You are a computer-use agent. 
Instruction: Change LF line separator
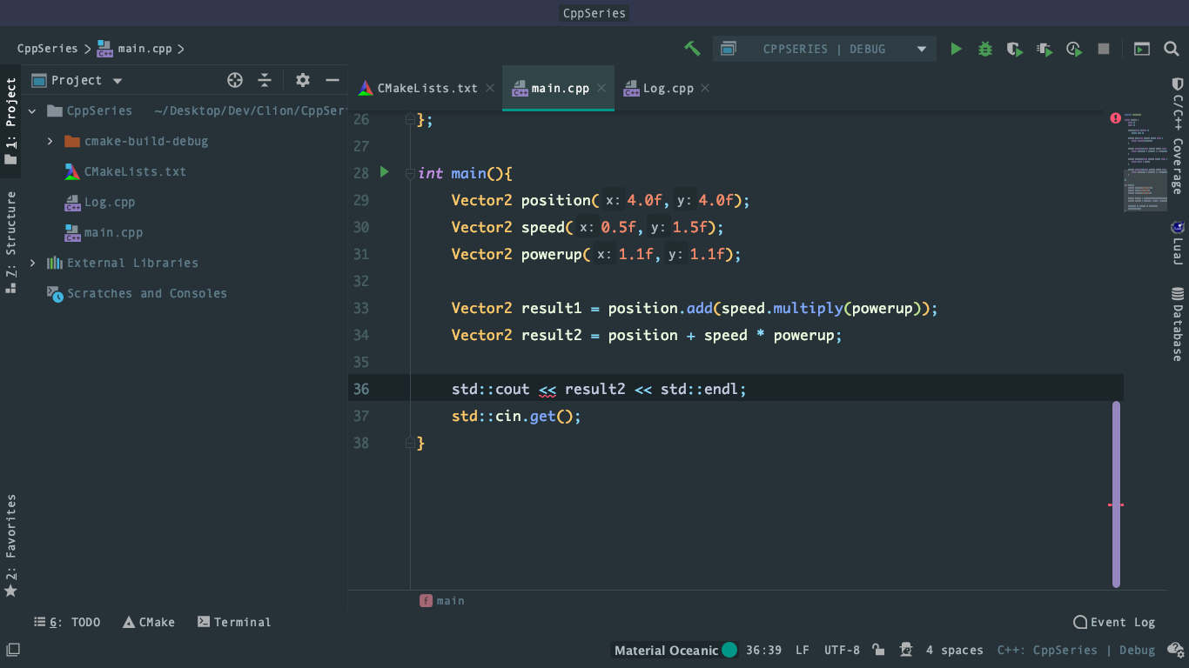click(x=803, y=650)
